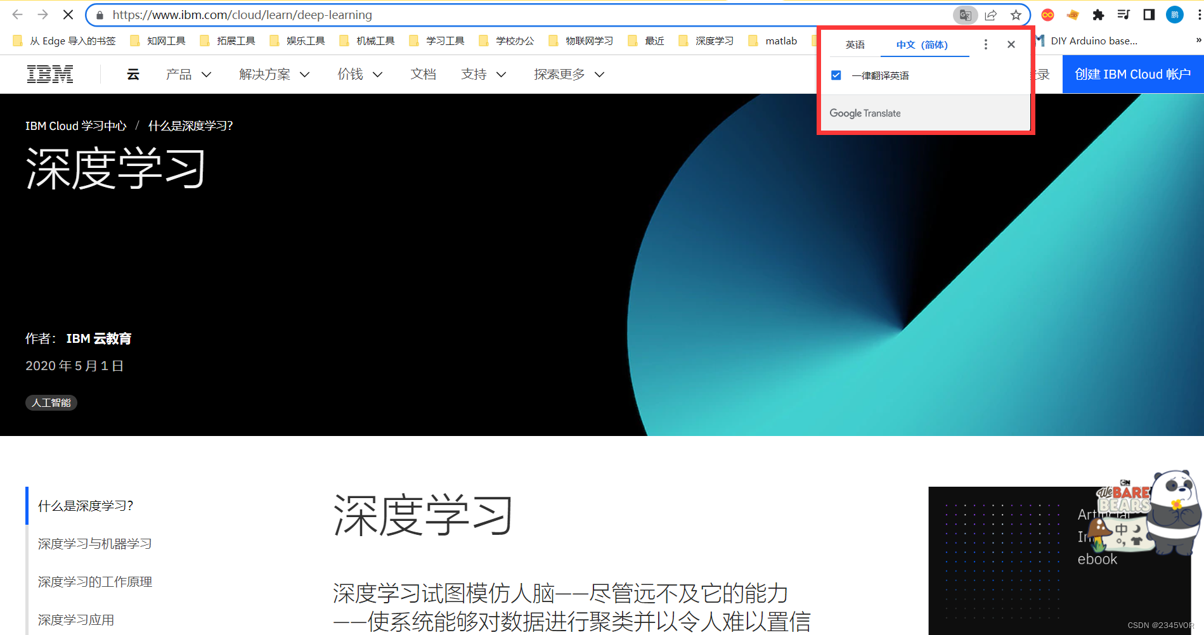
Task: Bookmark this page with the star icon
Action: click(x=1015, y=15)
